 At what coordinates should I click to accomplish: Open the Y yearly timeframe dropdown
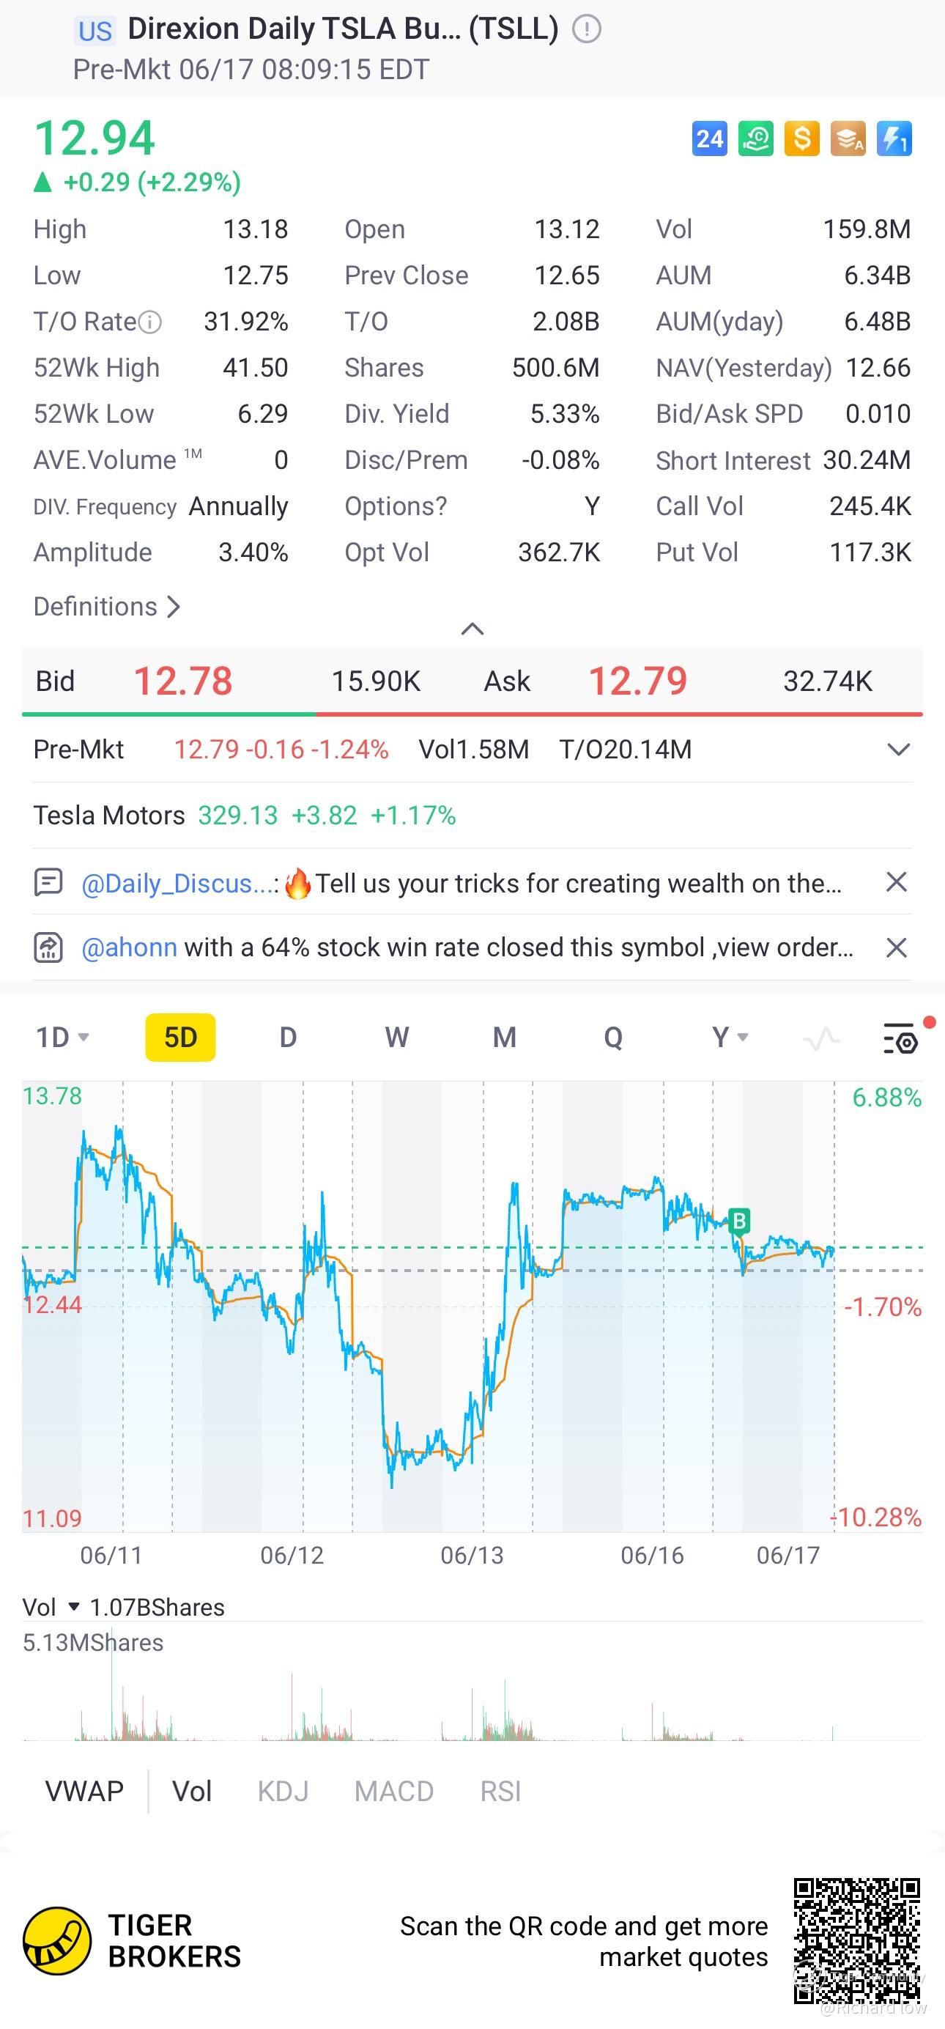pyautogui.click(x=728, y=1038)
